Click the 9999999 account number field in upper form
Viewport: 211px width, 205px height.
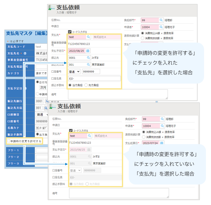point(91,72)
